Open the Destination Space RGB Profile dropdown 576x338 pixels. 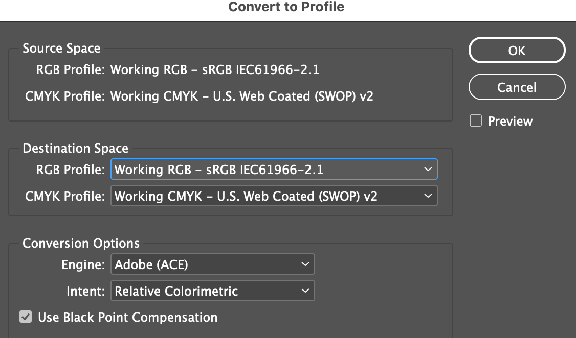click(x=274, y=169)
